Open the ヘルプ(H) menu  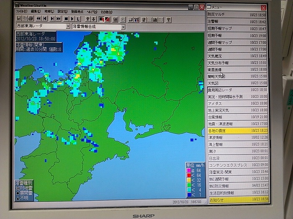(92, 12)
